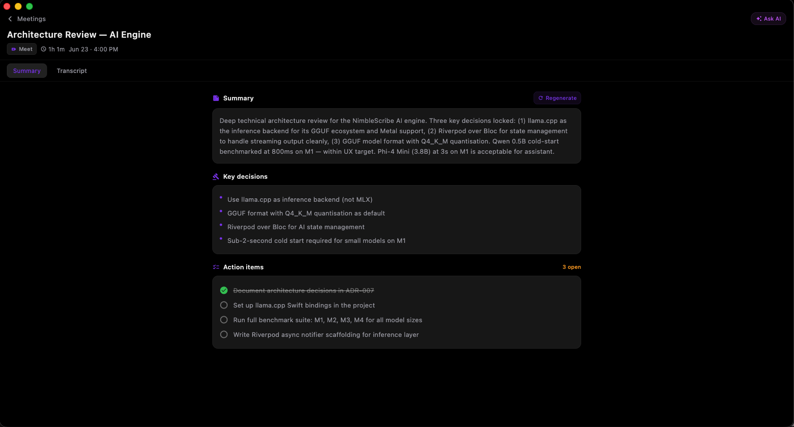The width and height of the screenshot is (794, 427).
Task: Click the clock icon next to 1h 1m
Action: 44,49
